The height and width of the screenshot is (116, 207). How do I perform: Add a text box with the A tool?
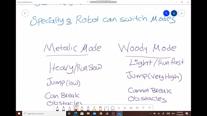click(119, 108)
